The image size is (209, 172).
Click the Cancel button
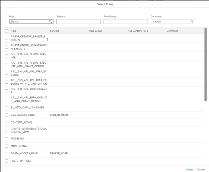(x=201, y=169)
